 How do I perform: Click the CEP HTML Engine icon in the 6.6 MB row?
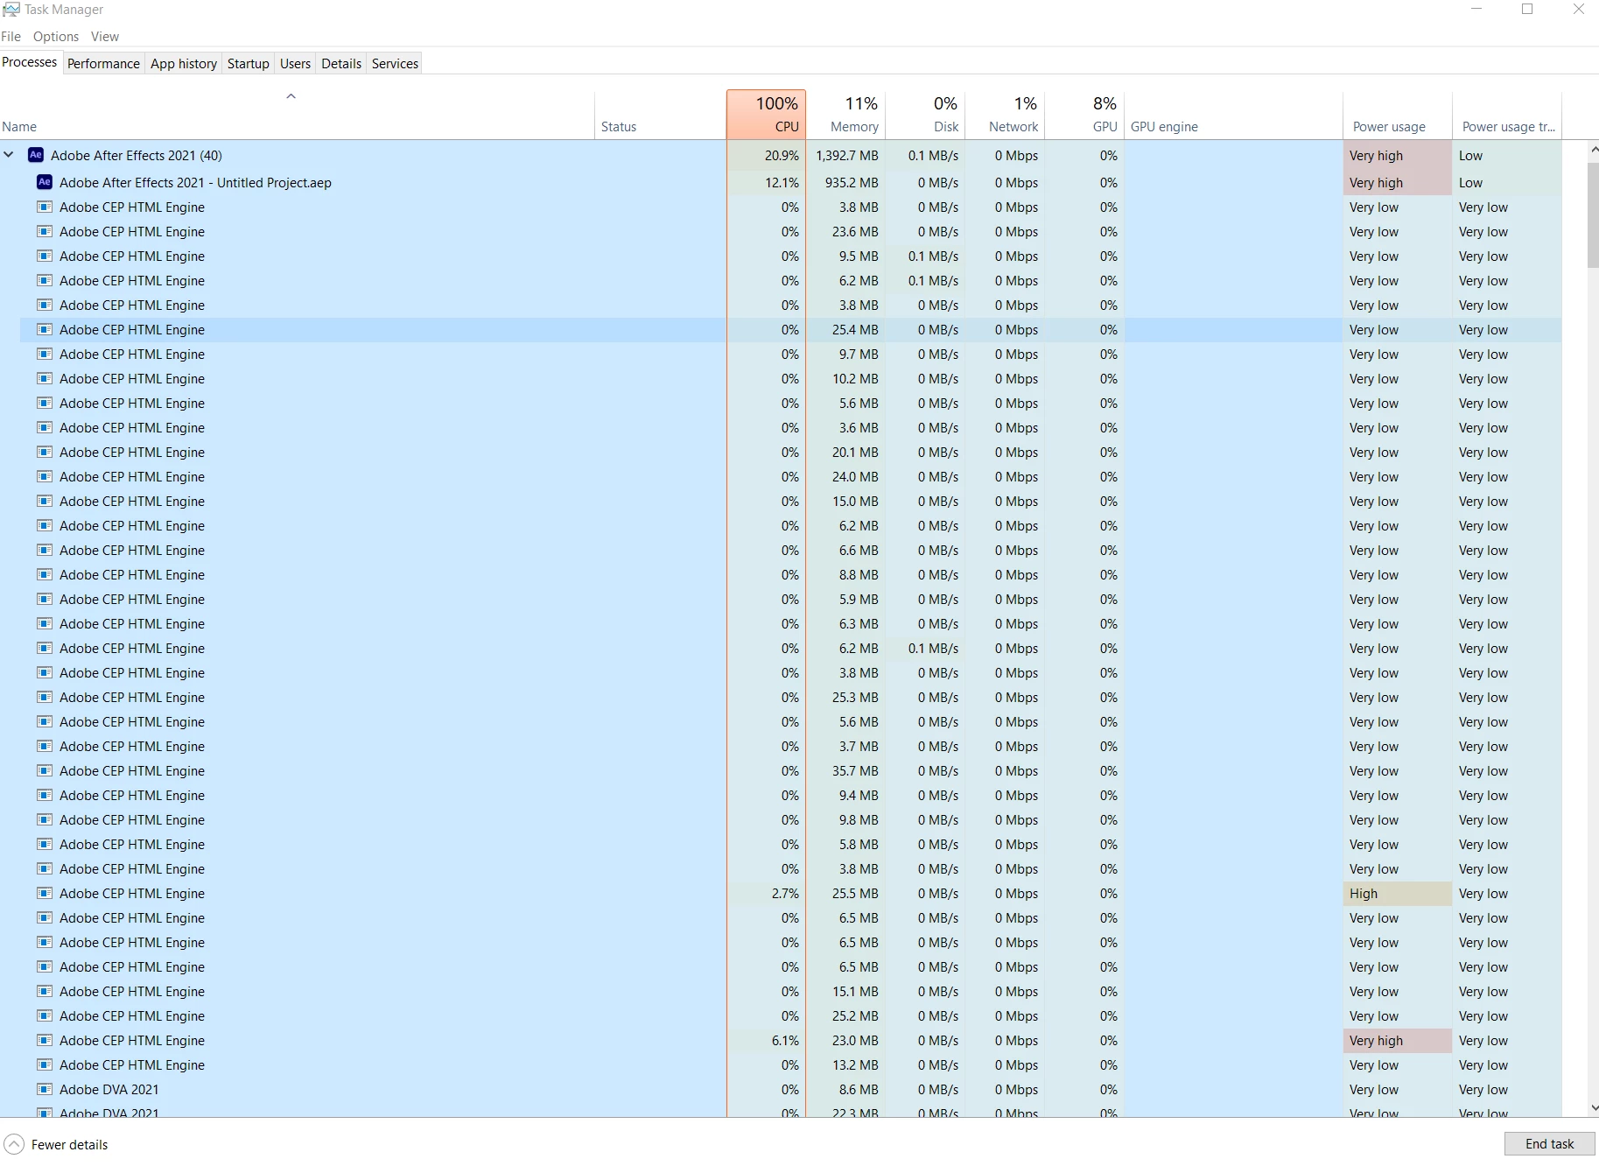tap(44, 551)
